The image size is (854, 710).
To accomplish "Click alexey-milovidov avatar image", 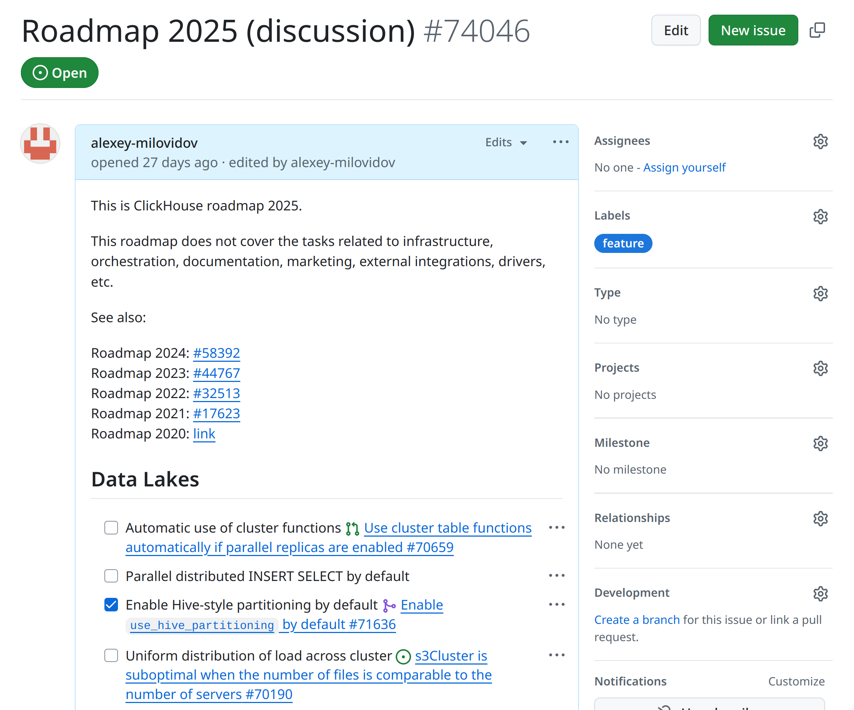I will [40, 144].
